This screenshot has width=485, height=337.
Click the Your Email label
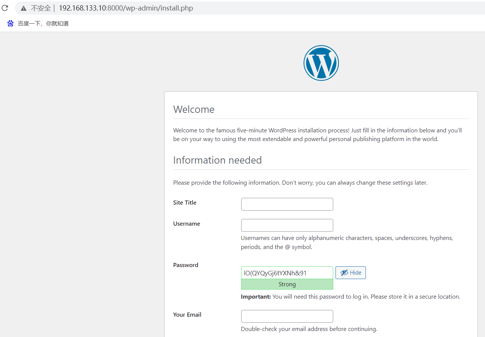pyautogui.click(x=187, y=314)
